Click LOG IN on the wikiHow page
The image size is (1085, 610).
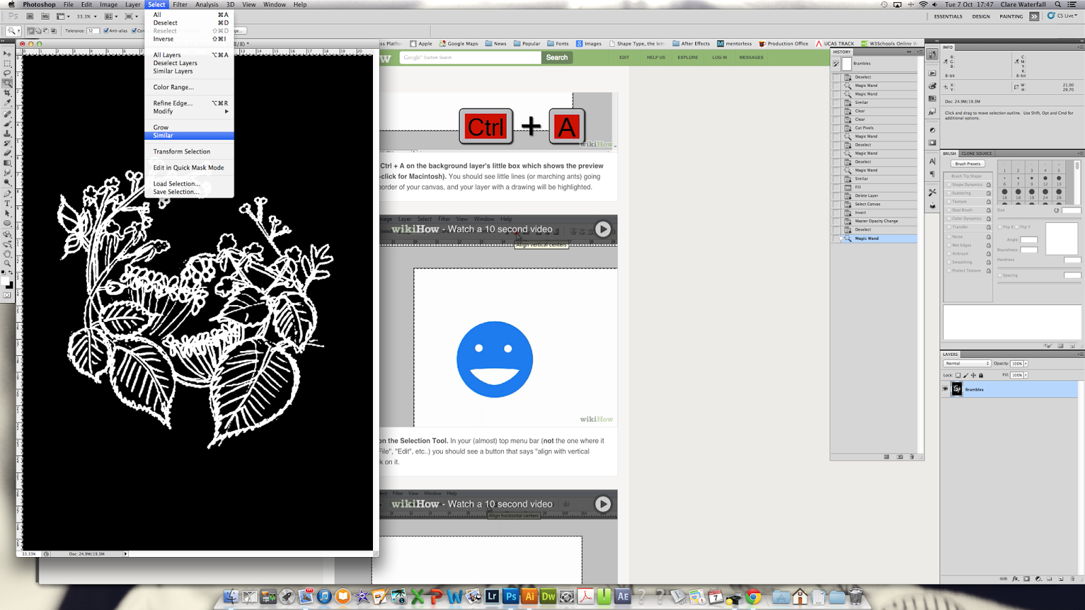[719, 58]
